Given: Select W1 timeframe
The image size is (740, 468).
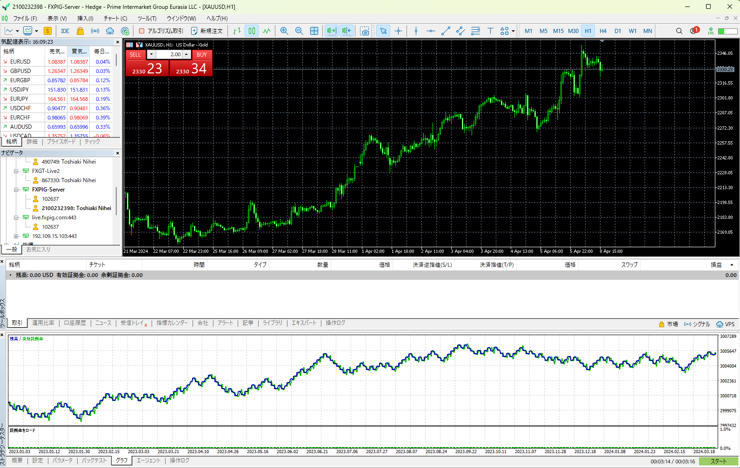Looking at the screenshot, I should click(633, 31).
